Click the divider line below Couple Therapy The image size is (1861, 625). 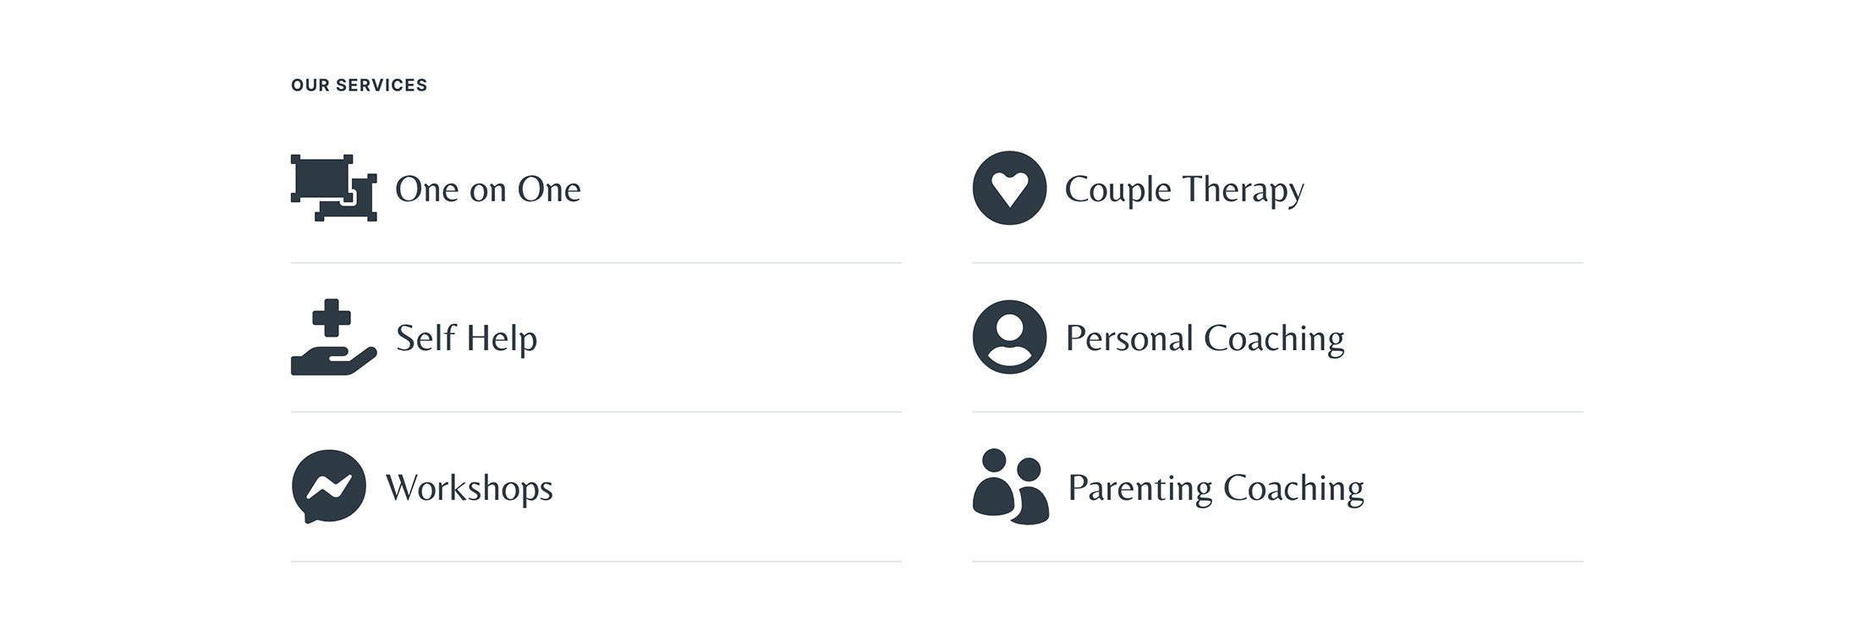tap(1277, 263)
